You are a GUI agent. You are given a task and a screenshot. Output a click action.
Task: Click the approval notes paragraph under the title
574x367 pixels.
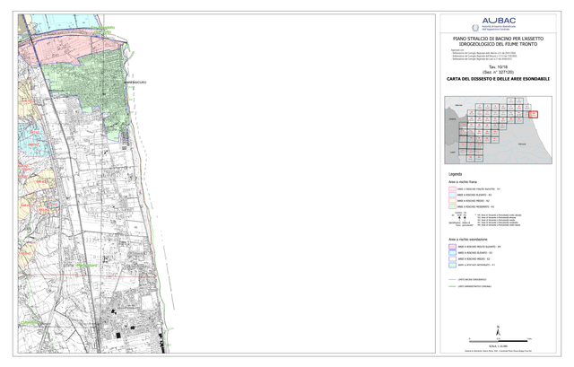pos(483,54)
